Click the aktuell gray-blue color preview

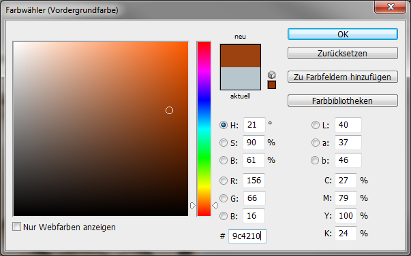coord(241,78)
